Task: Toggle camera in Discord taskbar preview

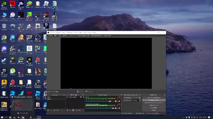Action: click(x=18, y=113)
